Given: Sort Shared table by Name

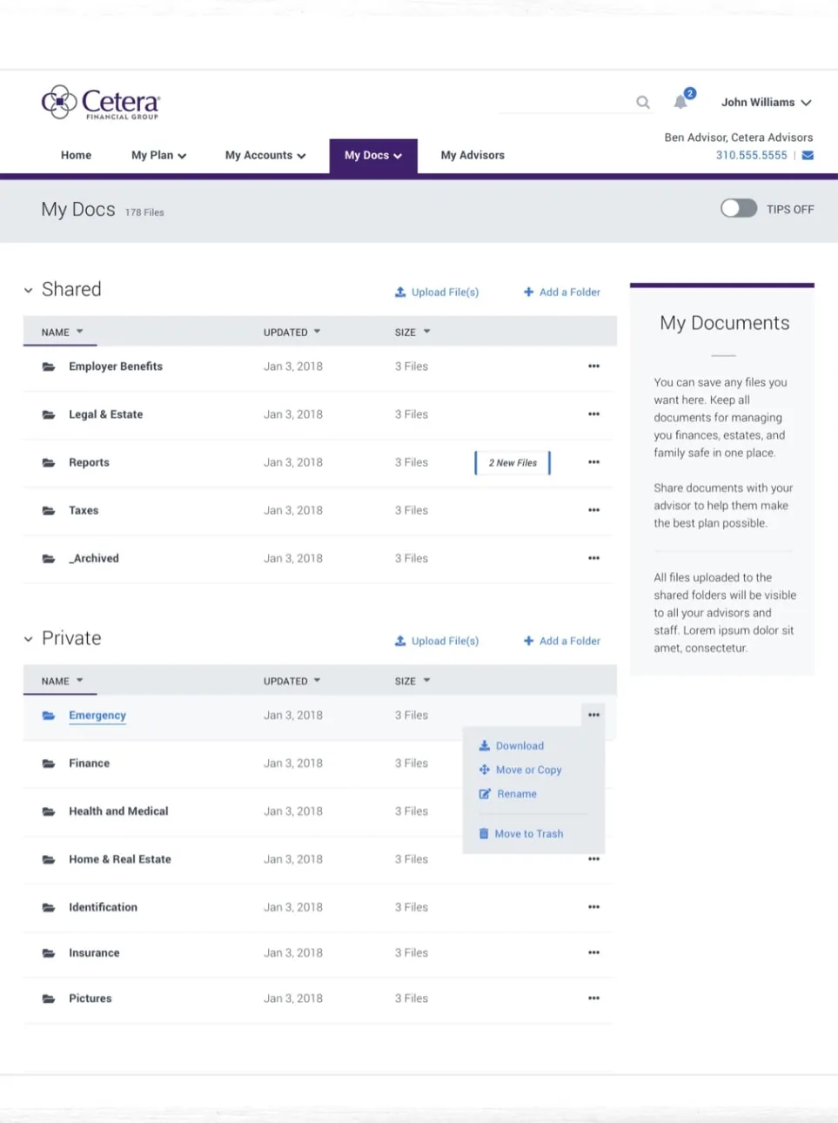Looking at the screenshot, I should pos(62,333).
